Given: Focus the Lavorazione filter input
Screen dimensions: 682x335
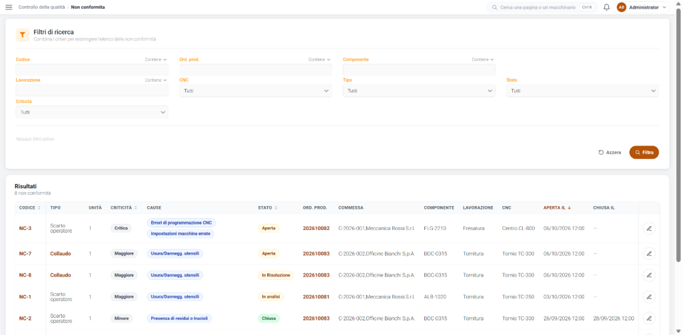Looking at the screenshot, I should (x=92, y=90).
